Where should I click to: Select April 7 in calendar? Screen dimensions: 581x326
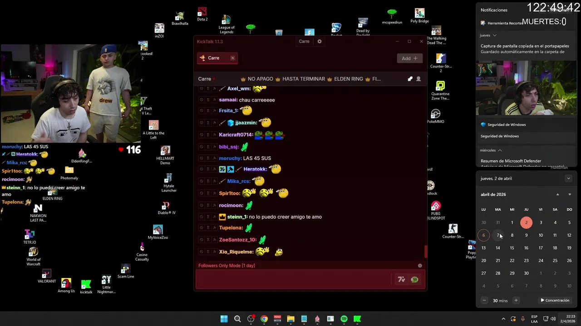(x=498, y=235)
